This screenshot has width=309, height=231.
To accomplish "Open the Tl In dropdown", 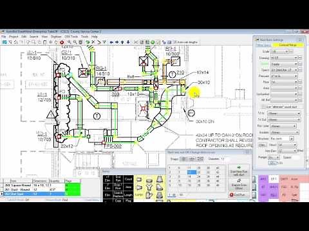I will tap(284, 114).
